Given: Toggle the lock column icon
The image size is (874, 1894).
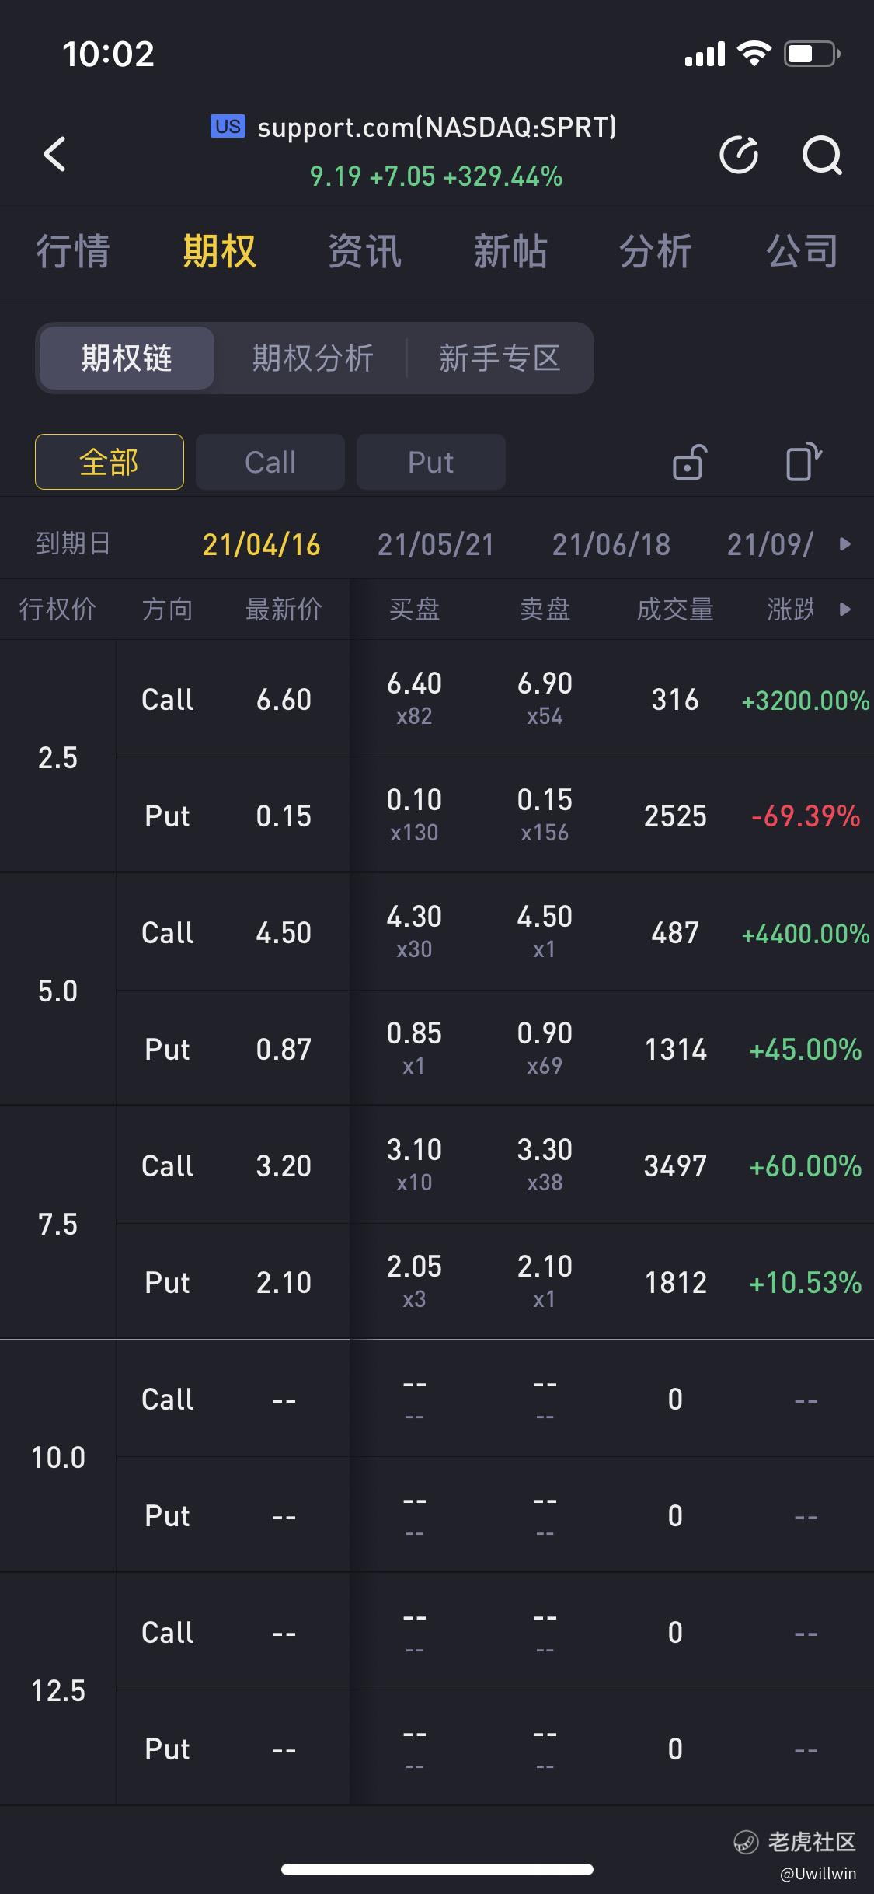Looking at the screenshot, I should pos(689,462).
